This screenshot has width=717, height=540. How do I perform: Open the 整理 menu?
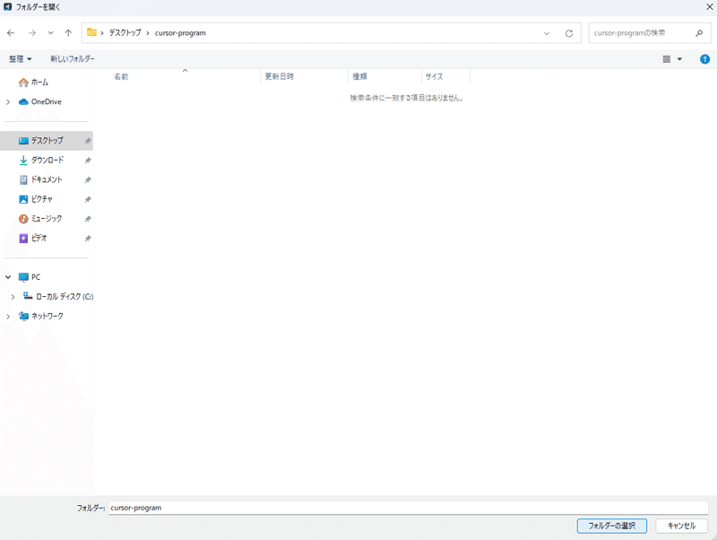pos(20,59)
